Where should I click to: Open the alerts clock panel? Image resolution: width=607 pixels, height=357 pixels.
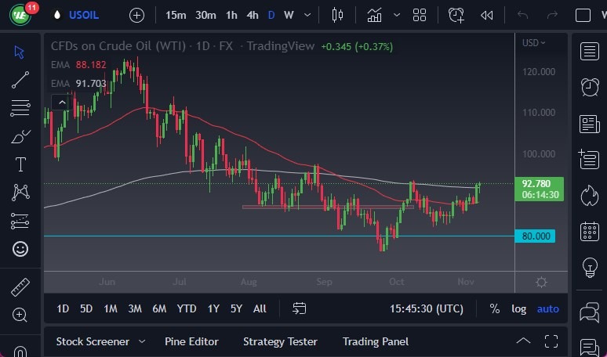589,87
